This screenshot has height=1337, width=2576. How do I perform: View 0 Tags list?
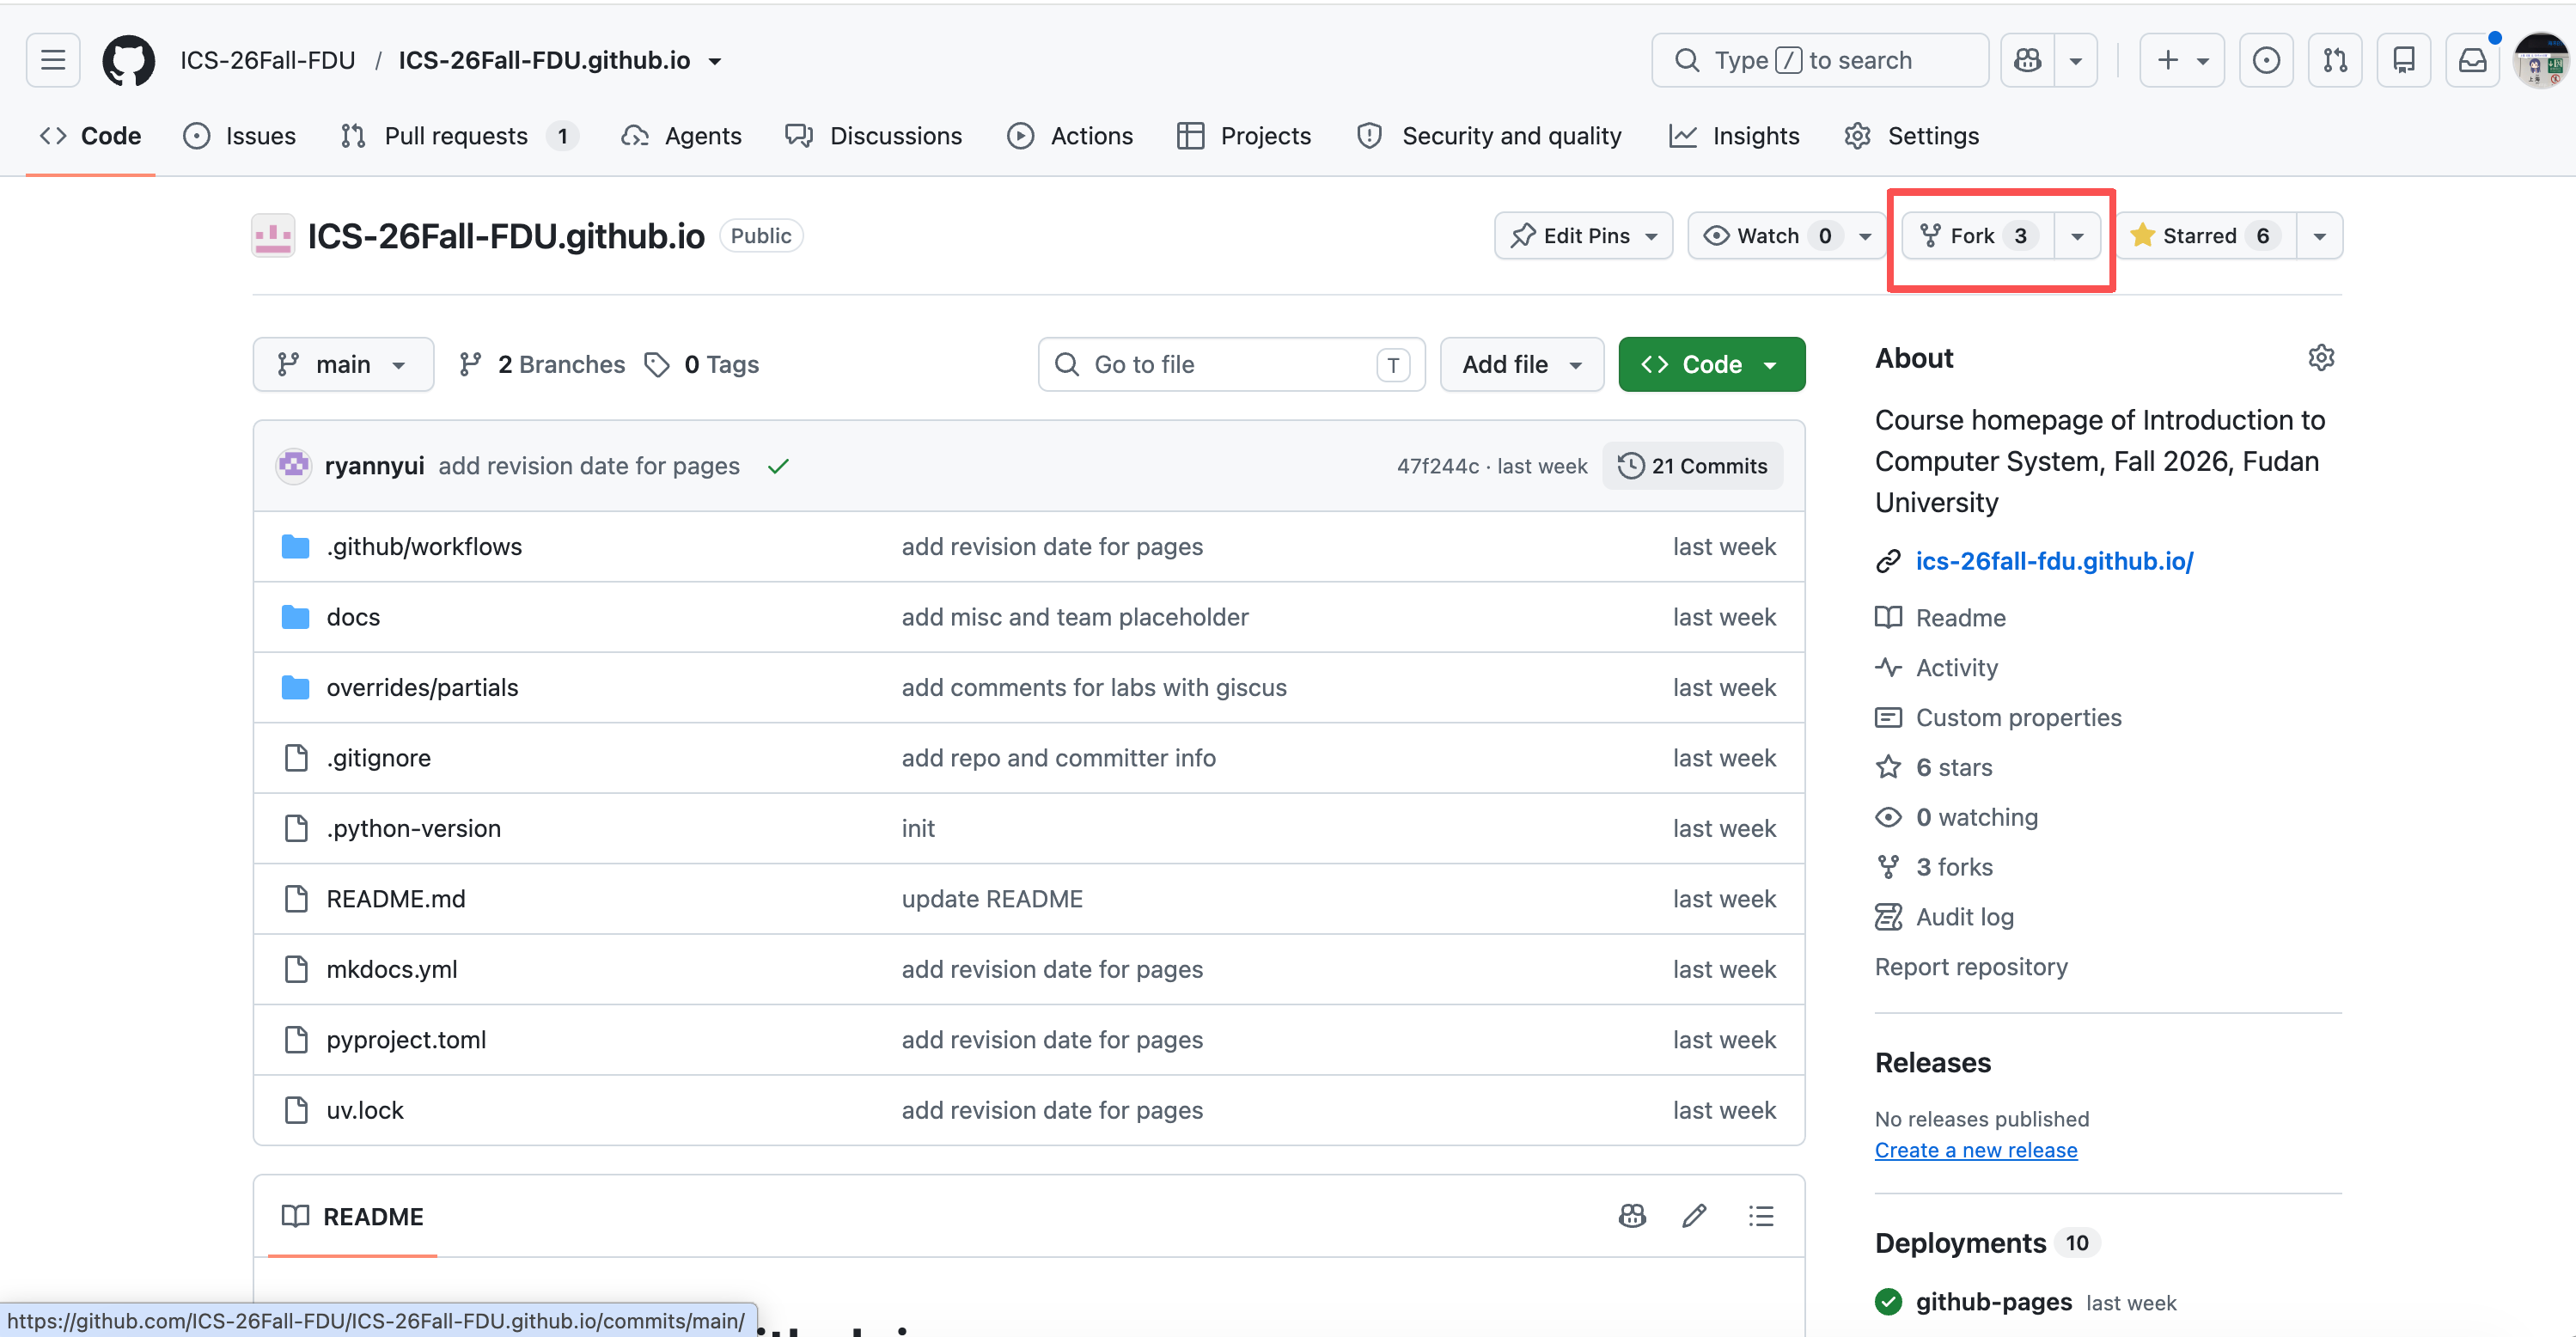(702, 365)
